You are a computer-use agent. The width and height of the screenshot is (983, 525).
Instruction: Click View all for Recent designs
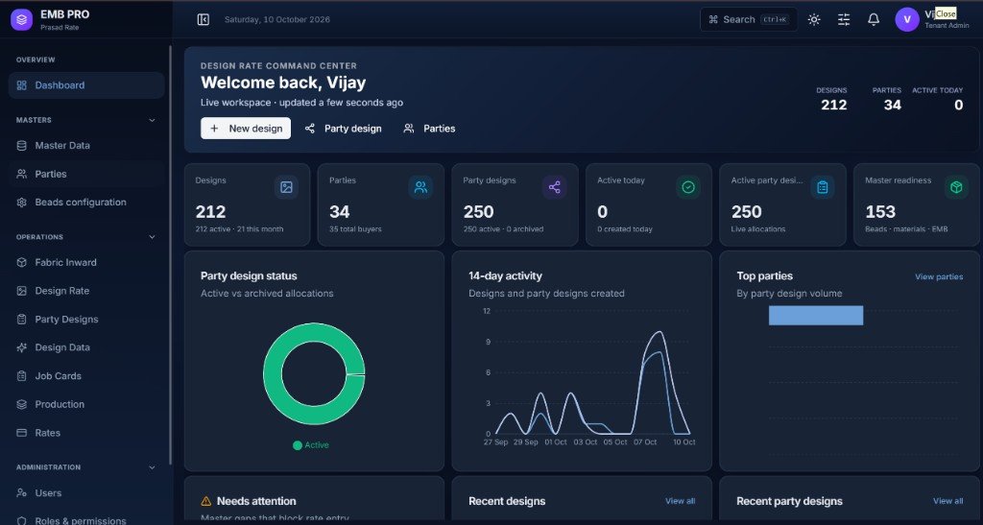coord(681,501)
